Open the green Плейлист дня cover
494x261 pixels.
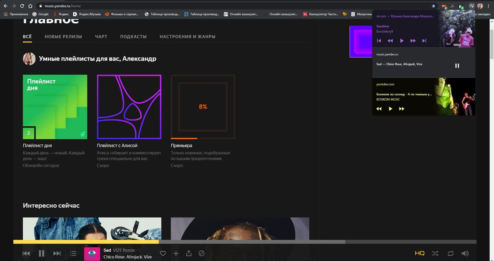click(x=55, y=107)
